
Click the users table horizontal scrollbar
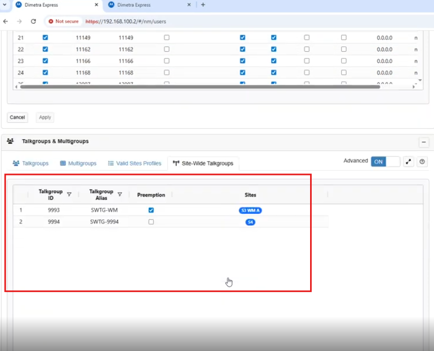point(200,87)
